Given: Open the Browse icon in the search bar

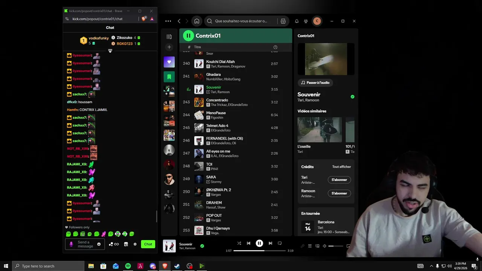Looking at the screenshot, I should coord(283,21).
